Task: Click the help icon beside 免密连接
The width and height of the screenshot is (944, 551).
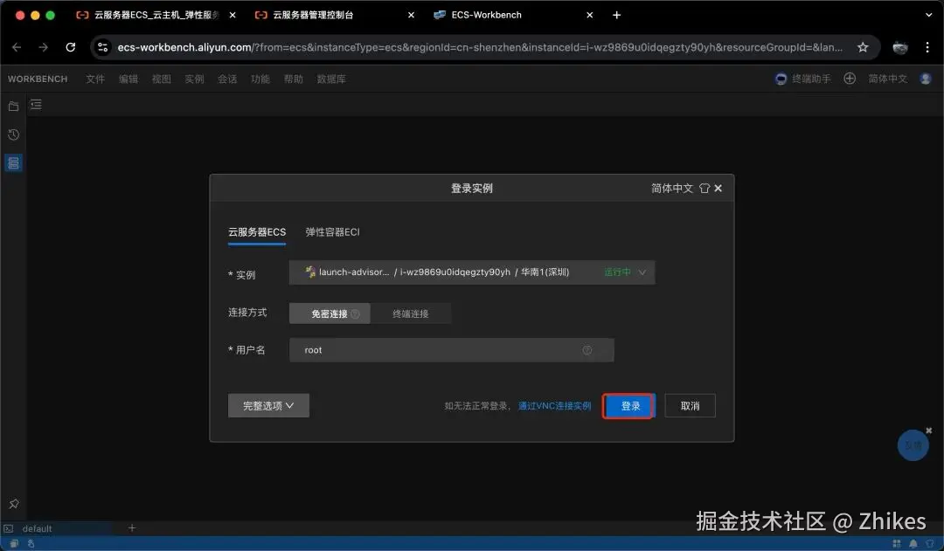Action: pos(355,314)
